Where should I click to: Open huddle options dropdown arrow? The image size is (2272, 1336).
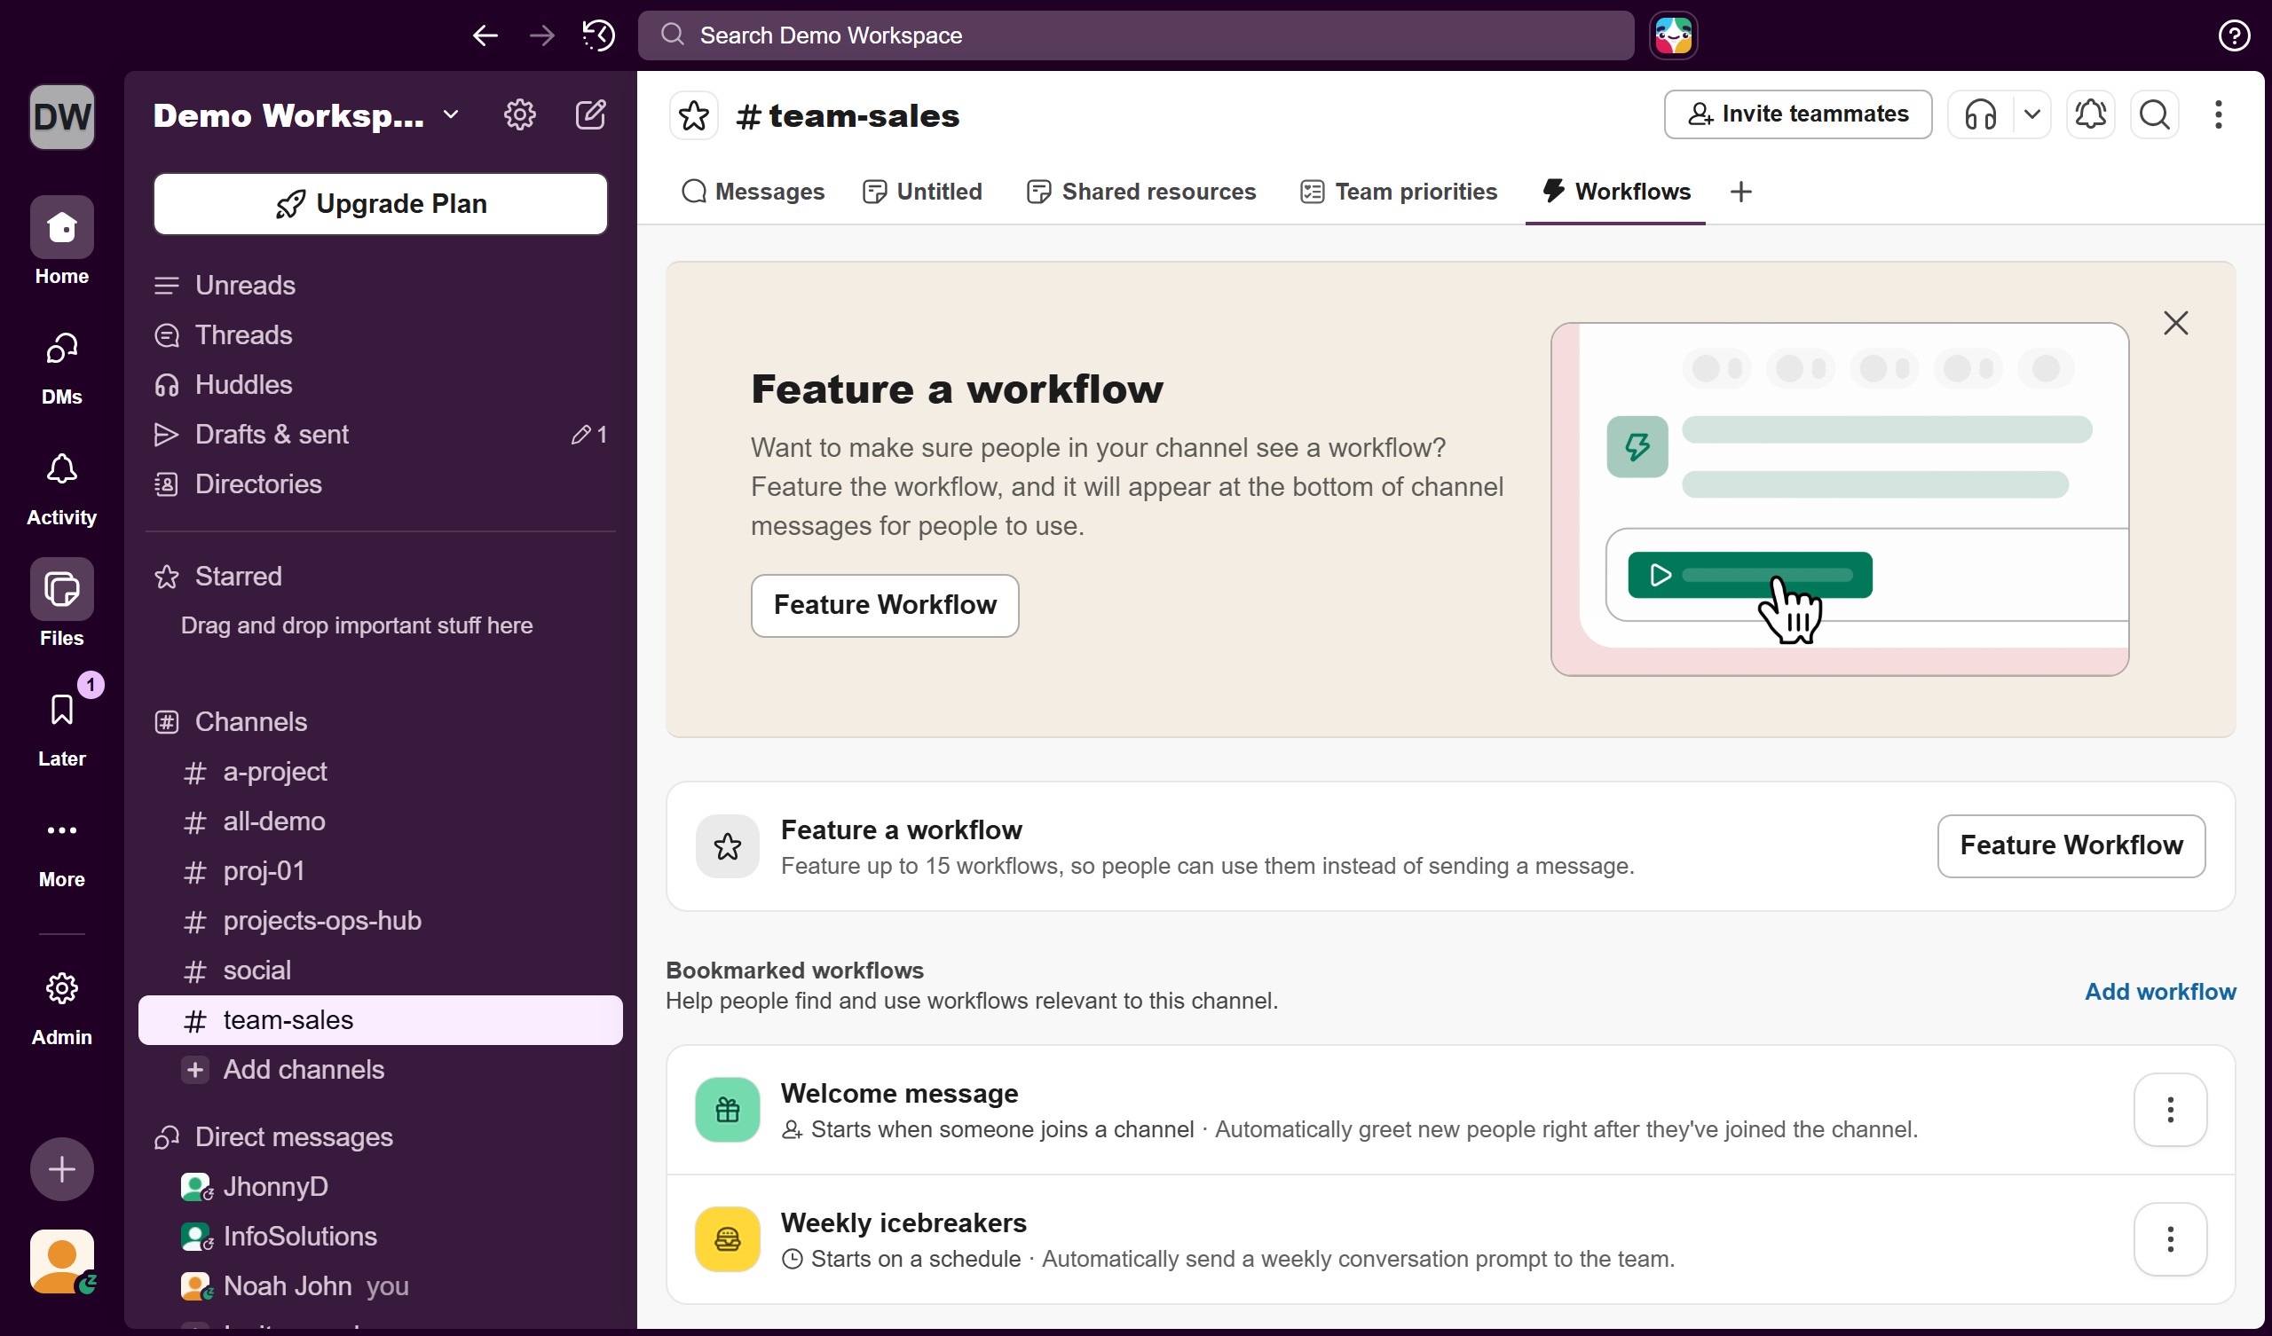2031,114
